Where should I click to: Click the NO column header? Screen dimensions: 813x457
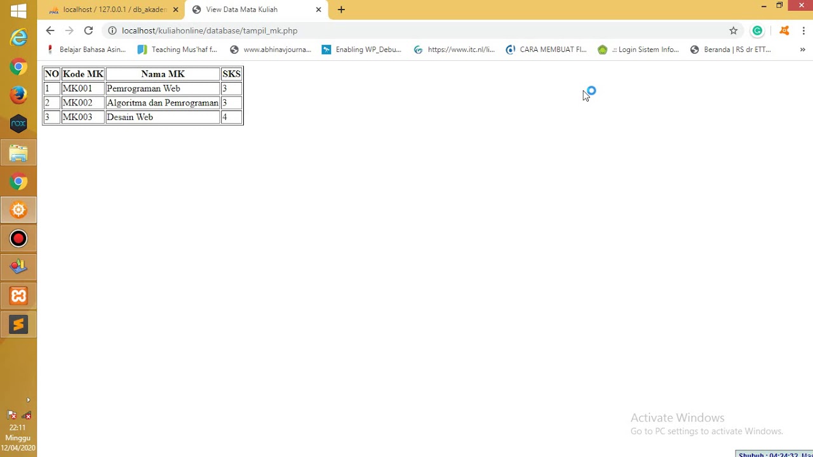(51, 74)
